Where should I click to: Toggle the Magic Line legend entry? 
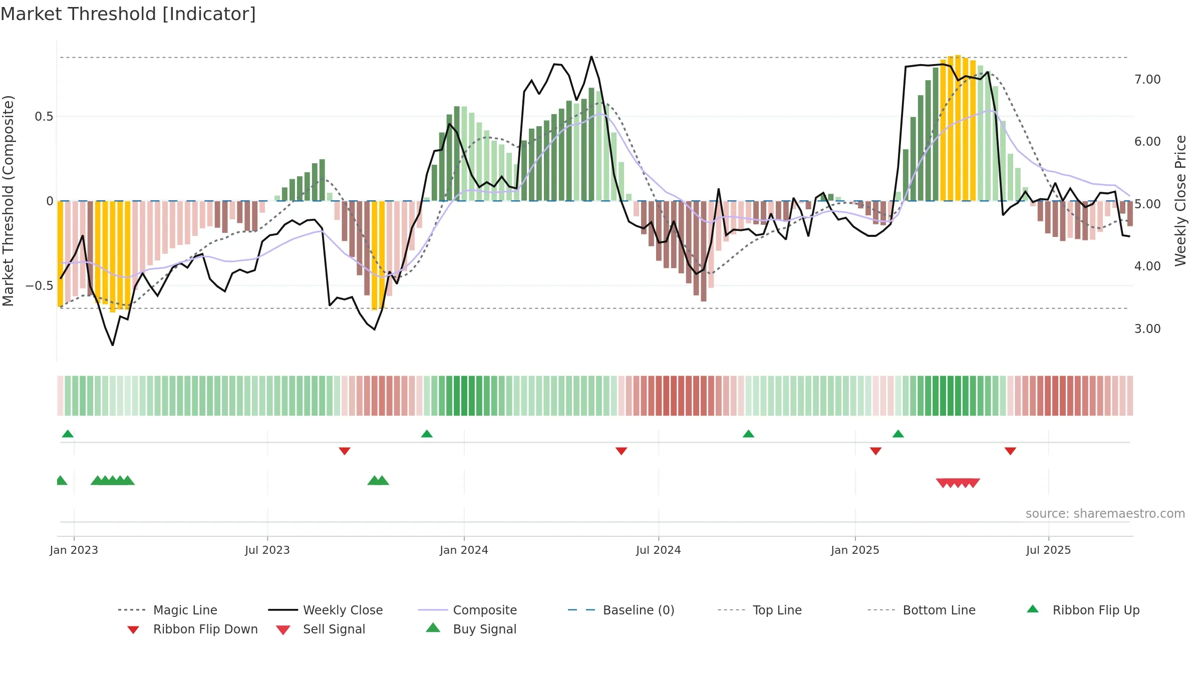click(167, 610)
